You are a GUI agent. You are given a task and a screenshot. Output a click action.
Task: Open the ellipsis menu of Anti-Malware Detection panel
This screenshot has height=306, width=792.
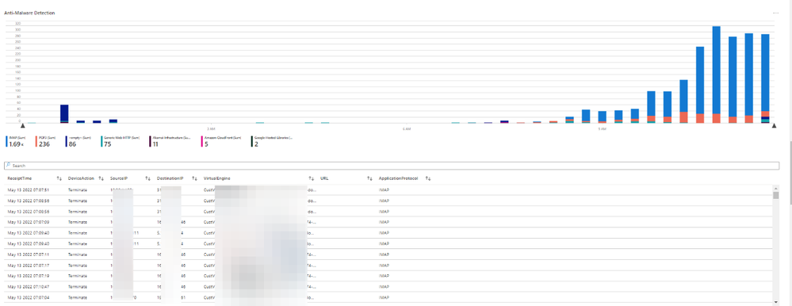click(x=776, y=13)
